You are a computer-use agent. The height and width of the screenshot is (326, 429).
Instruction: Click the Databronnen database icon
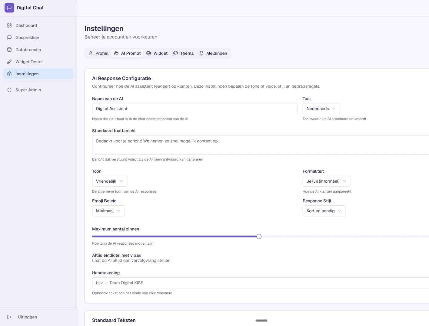click(9, 50)
